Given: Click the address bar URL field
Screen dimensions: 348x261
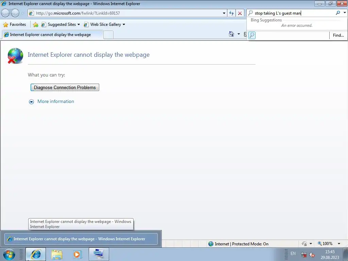Looking at the screenshot, I should (126, 13).
